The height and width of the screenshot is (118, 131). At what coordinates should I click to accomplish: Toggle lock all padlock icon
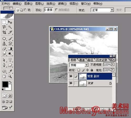point(92,70)
